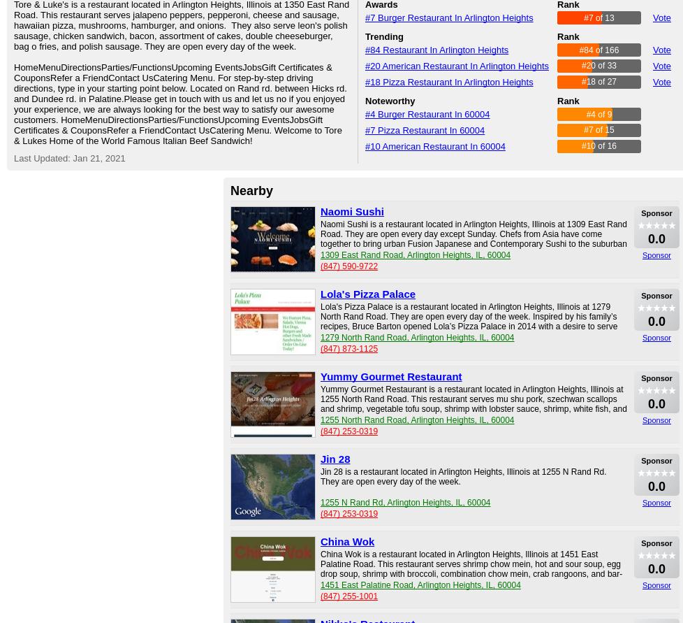Open address 1255 North Rand Road link

417,420
